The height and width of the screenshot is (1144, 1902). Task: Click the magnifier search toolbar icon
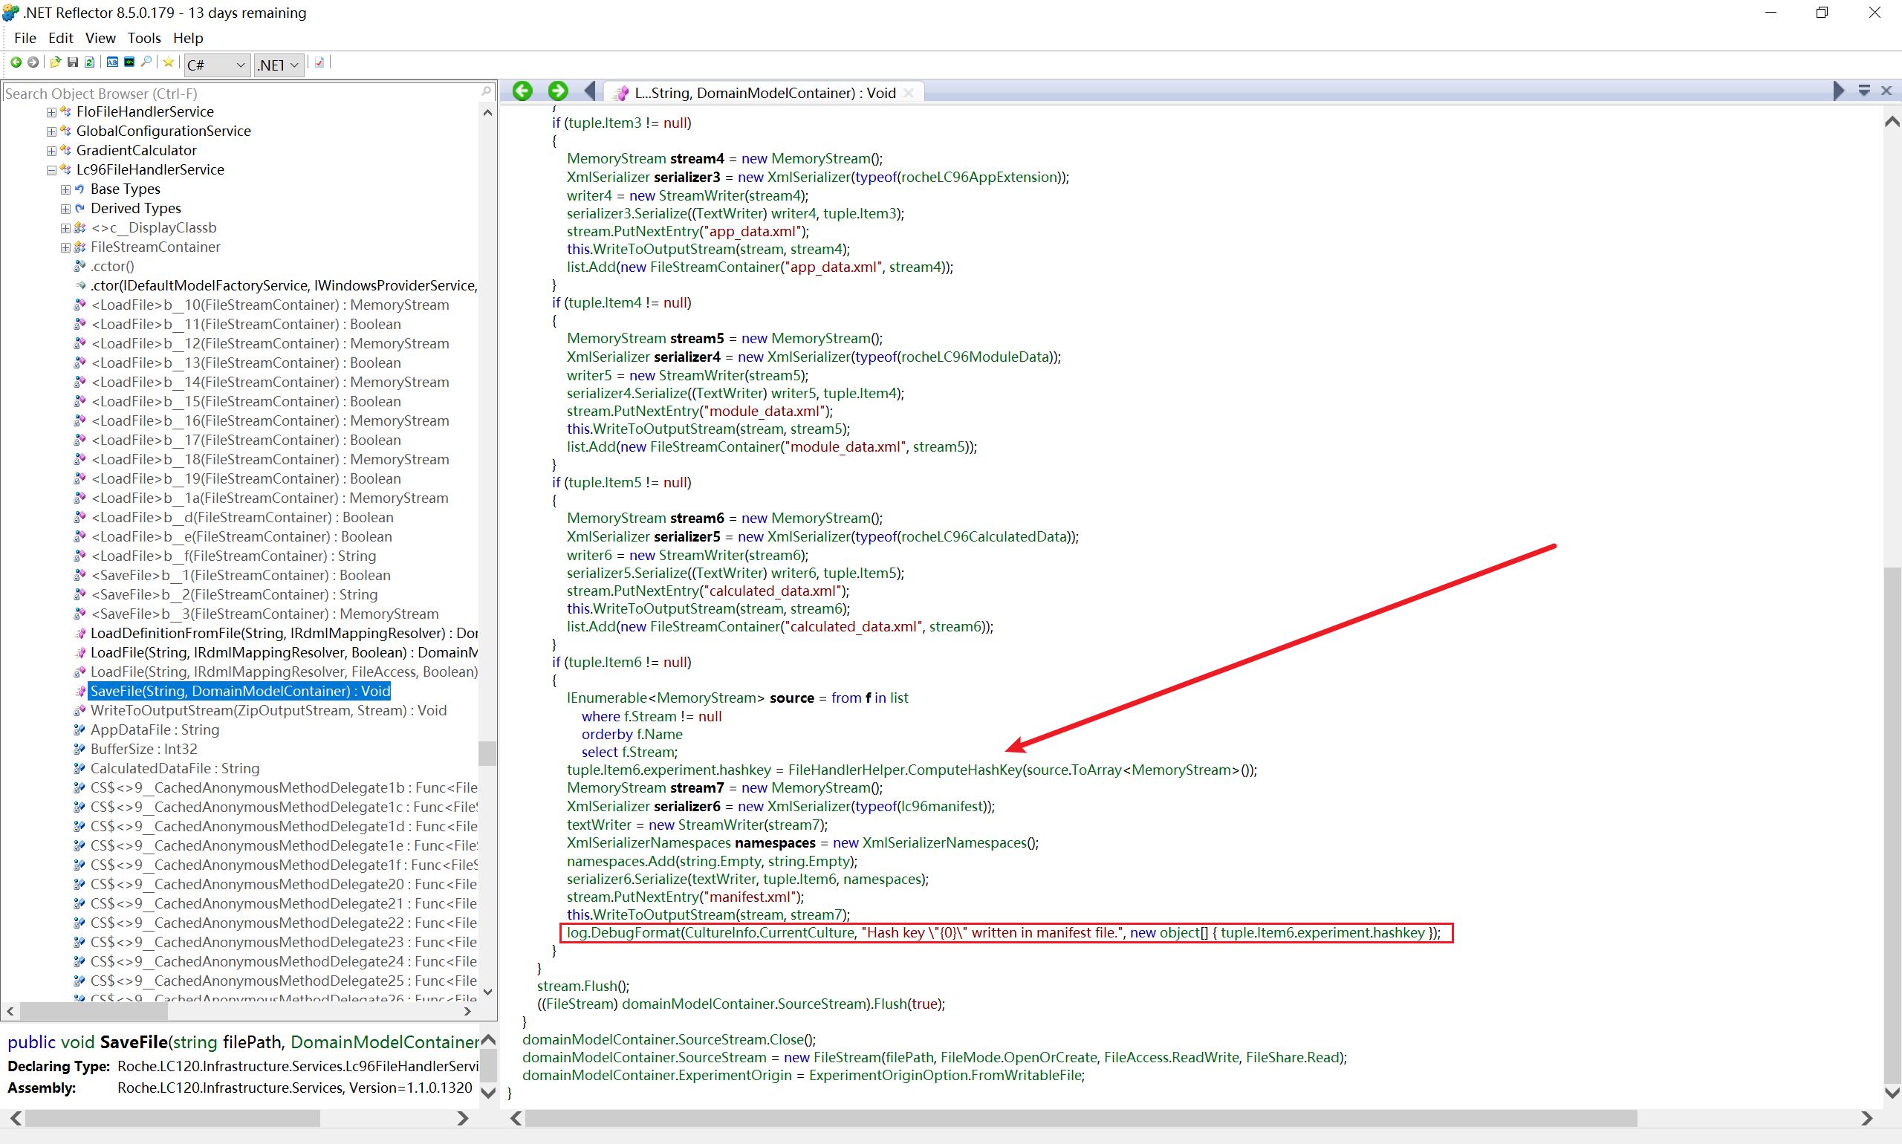[x=146, y=62]
